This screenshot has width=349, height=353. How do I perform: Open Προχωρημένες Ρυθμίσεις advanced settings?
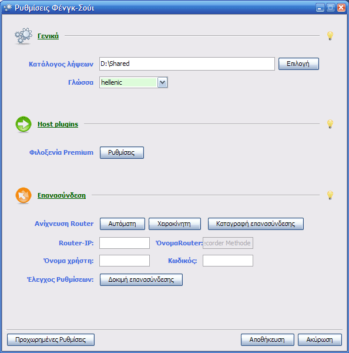point(51,339)
